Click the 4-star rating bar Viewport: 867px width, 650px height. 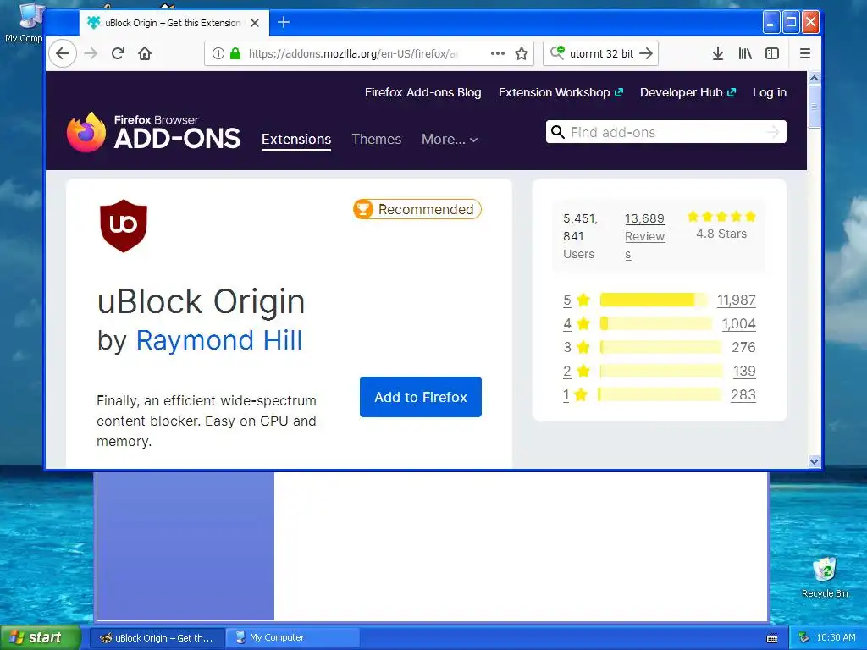(656, 324)
